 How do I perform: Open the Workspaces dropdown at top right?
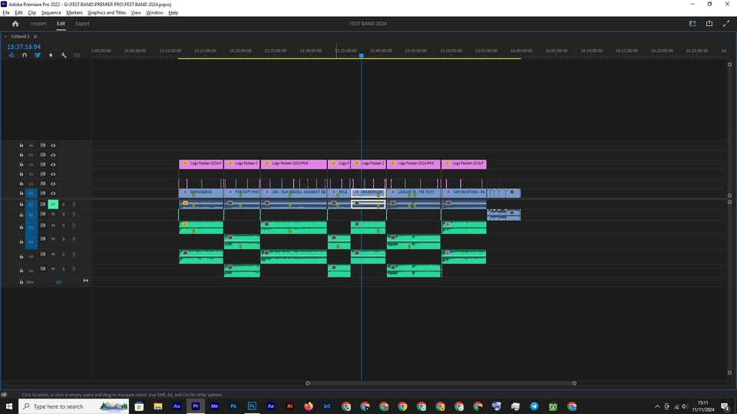(692, 24)
